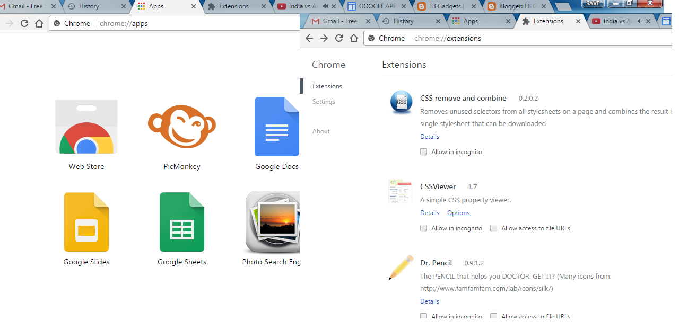The height and width of the screenshot is (330, 679).
Task: Click the 'CSS remove and combine' extension name
Action: pos(463,98)
